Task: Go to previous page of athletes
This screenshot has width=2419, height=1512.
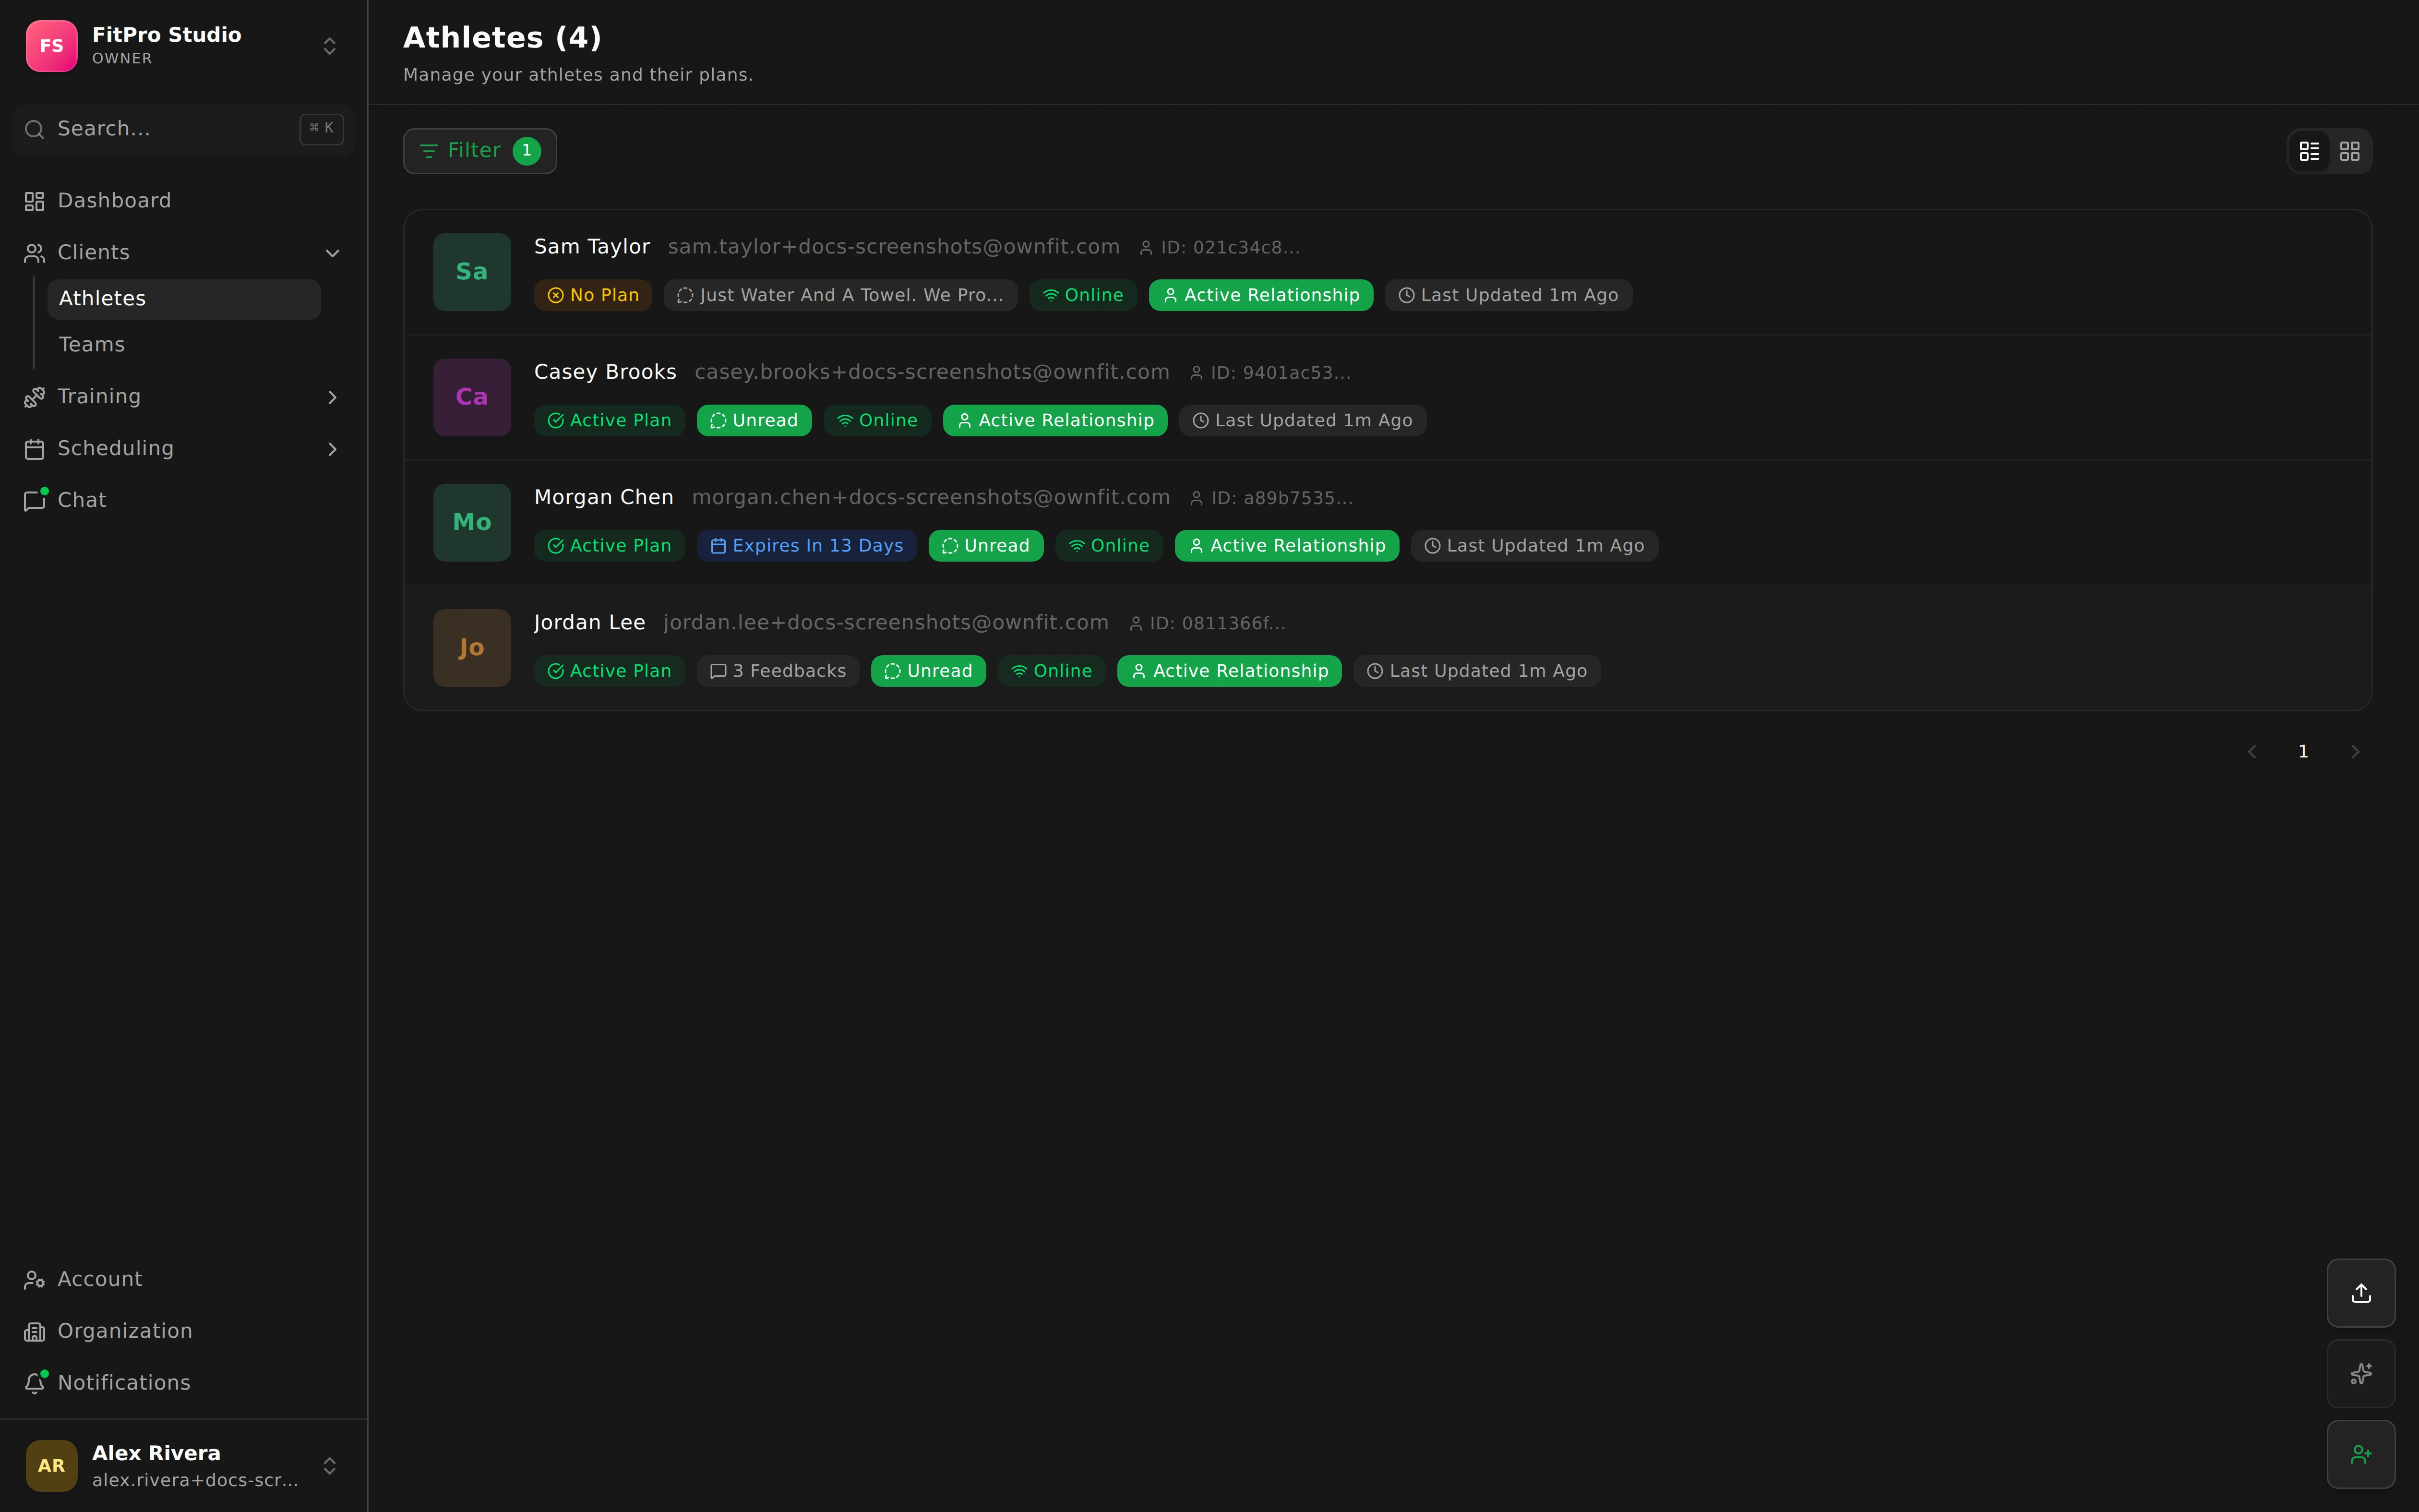Action: 2252,752
